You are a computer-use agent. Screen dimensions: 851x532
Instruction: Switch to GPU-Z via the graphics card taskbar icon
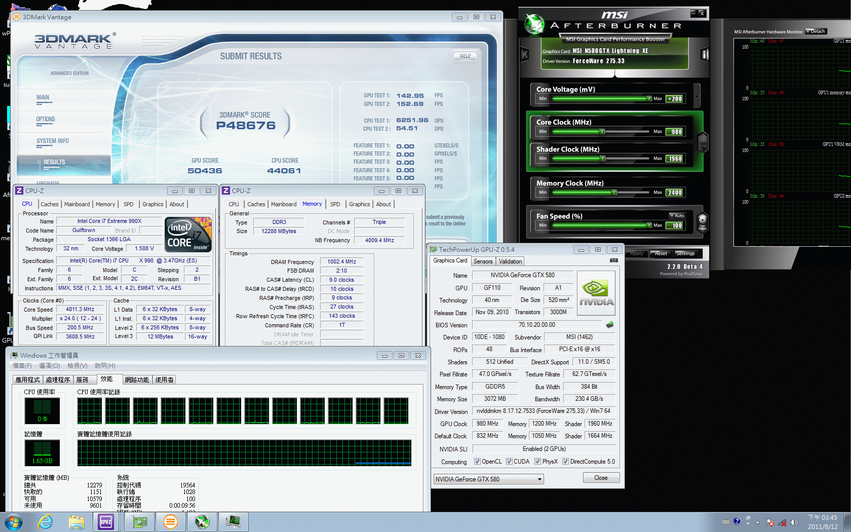(x=139, y=522)
